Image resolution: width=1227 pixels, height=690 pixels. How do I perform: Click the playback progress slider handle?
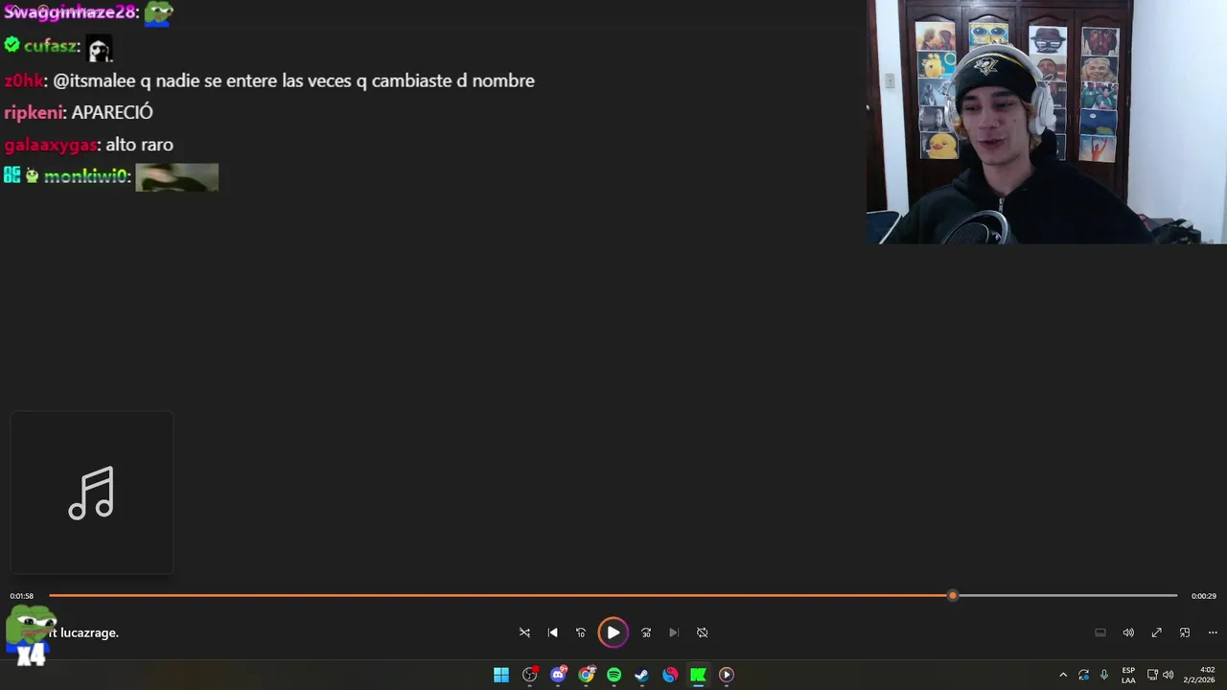[952, 595]
